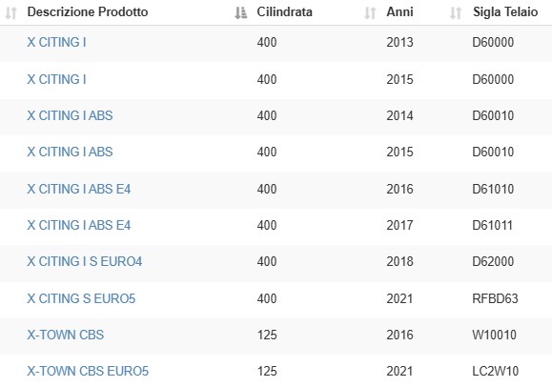
Task: Open the X CITING I 2015 link
Action: (x=56, y=79)
